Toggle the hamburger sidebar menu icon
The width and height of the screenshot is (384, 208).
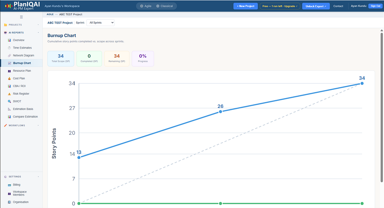tap(21, 17)
